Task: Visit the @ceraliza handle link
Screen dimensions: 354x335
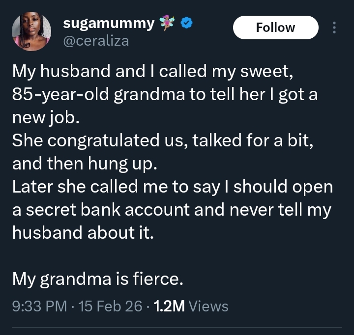Action: pos(96,40)
